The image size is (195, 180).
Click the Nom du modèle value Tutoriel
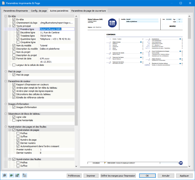click(x=44, y=45)
